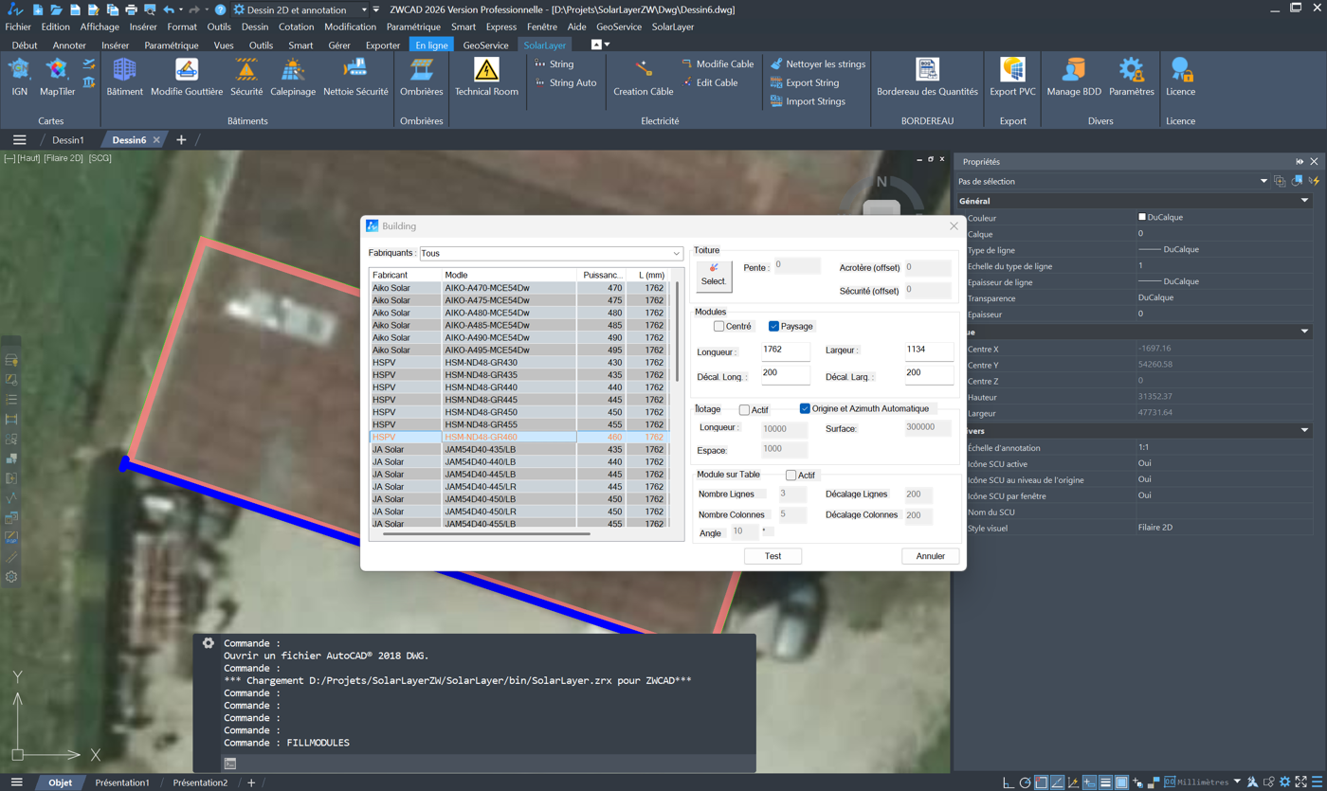This screenshot has width=1327, height=791.
Task: Open the Fichier menu
Action: pos(18,27)
